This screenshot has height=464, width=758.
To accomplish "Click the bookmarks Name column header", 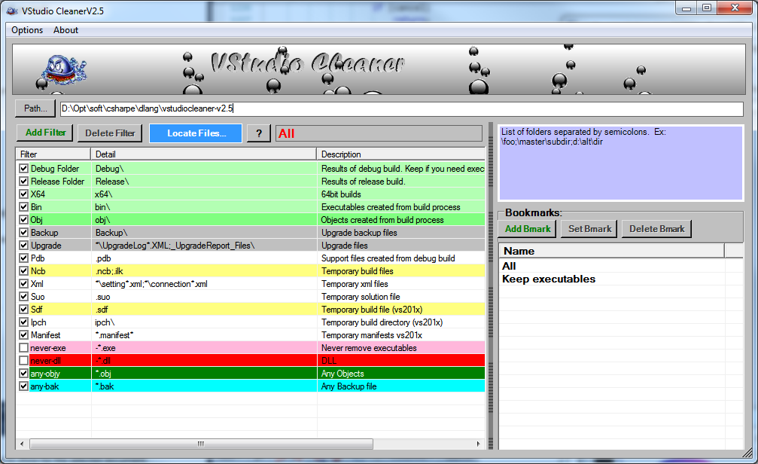I will click(x=612, y=251).
